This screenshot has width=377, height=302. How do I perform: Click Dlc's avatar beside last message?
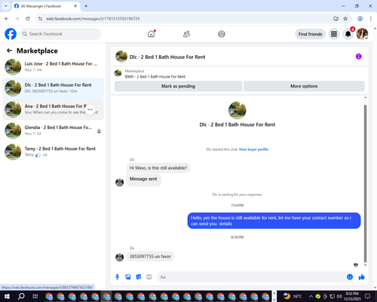click(x=120, y=257)
